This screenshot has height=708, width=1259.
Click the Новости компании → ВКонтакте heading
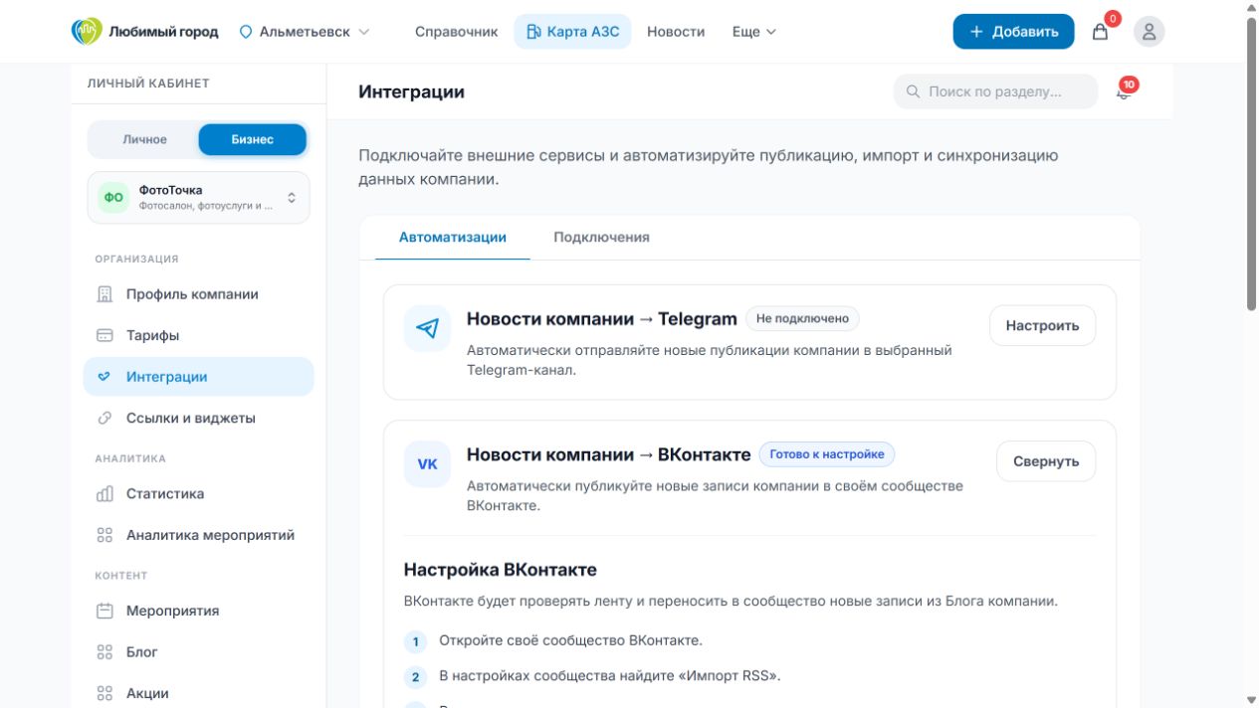[609, 454]
